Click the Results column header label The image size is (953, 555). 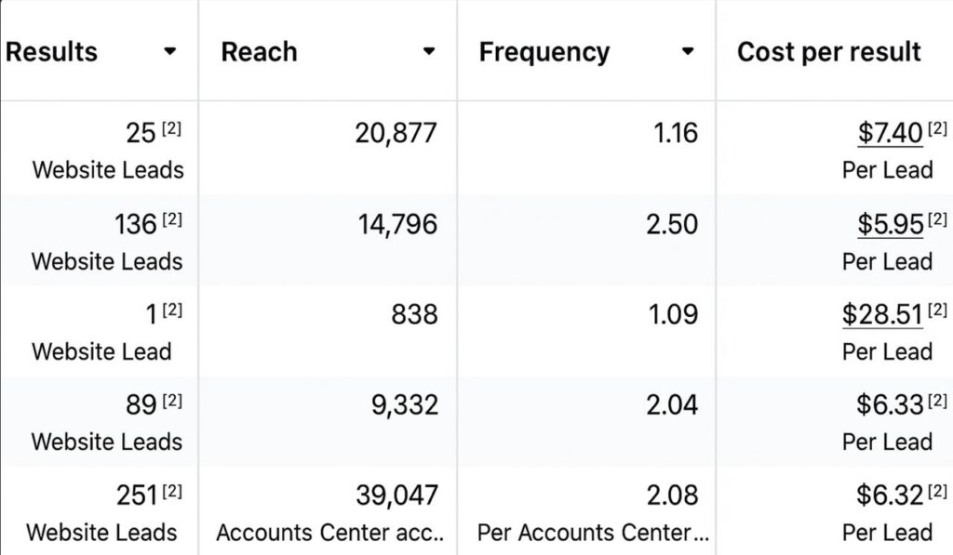[x=51, y=52]
